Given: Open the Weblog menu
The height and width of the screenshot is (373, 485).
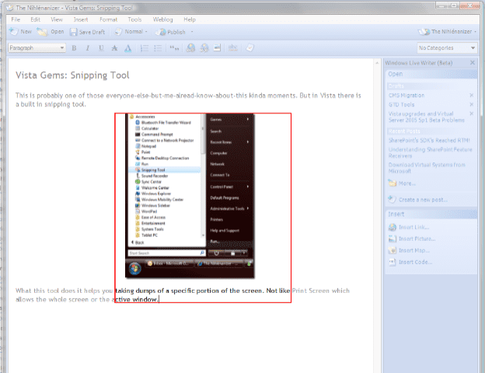Looking at the screenshot, I should pos(162,19).
